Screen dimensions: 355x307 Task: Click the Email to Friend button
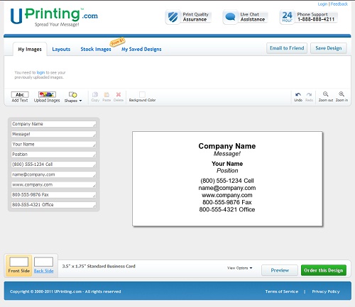[287, 48]
